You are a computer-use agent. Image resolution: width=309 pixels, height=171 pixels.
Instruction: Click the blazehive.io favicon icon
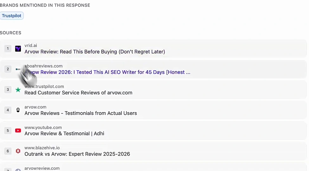coord(18,151)
